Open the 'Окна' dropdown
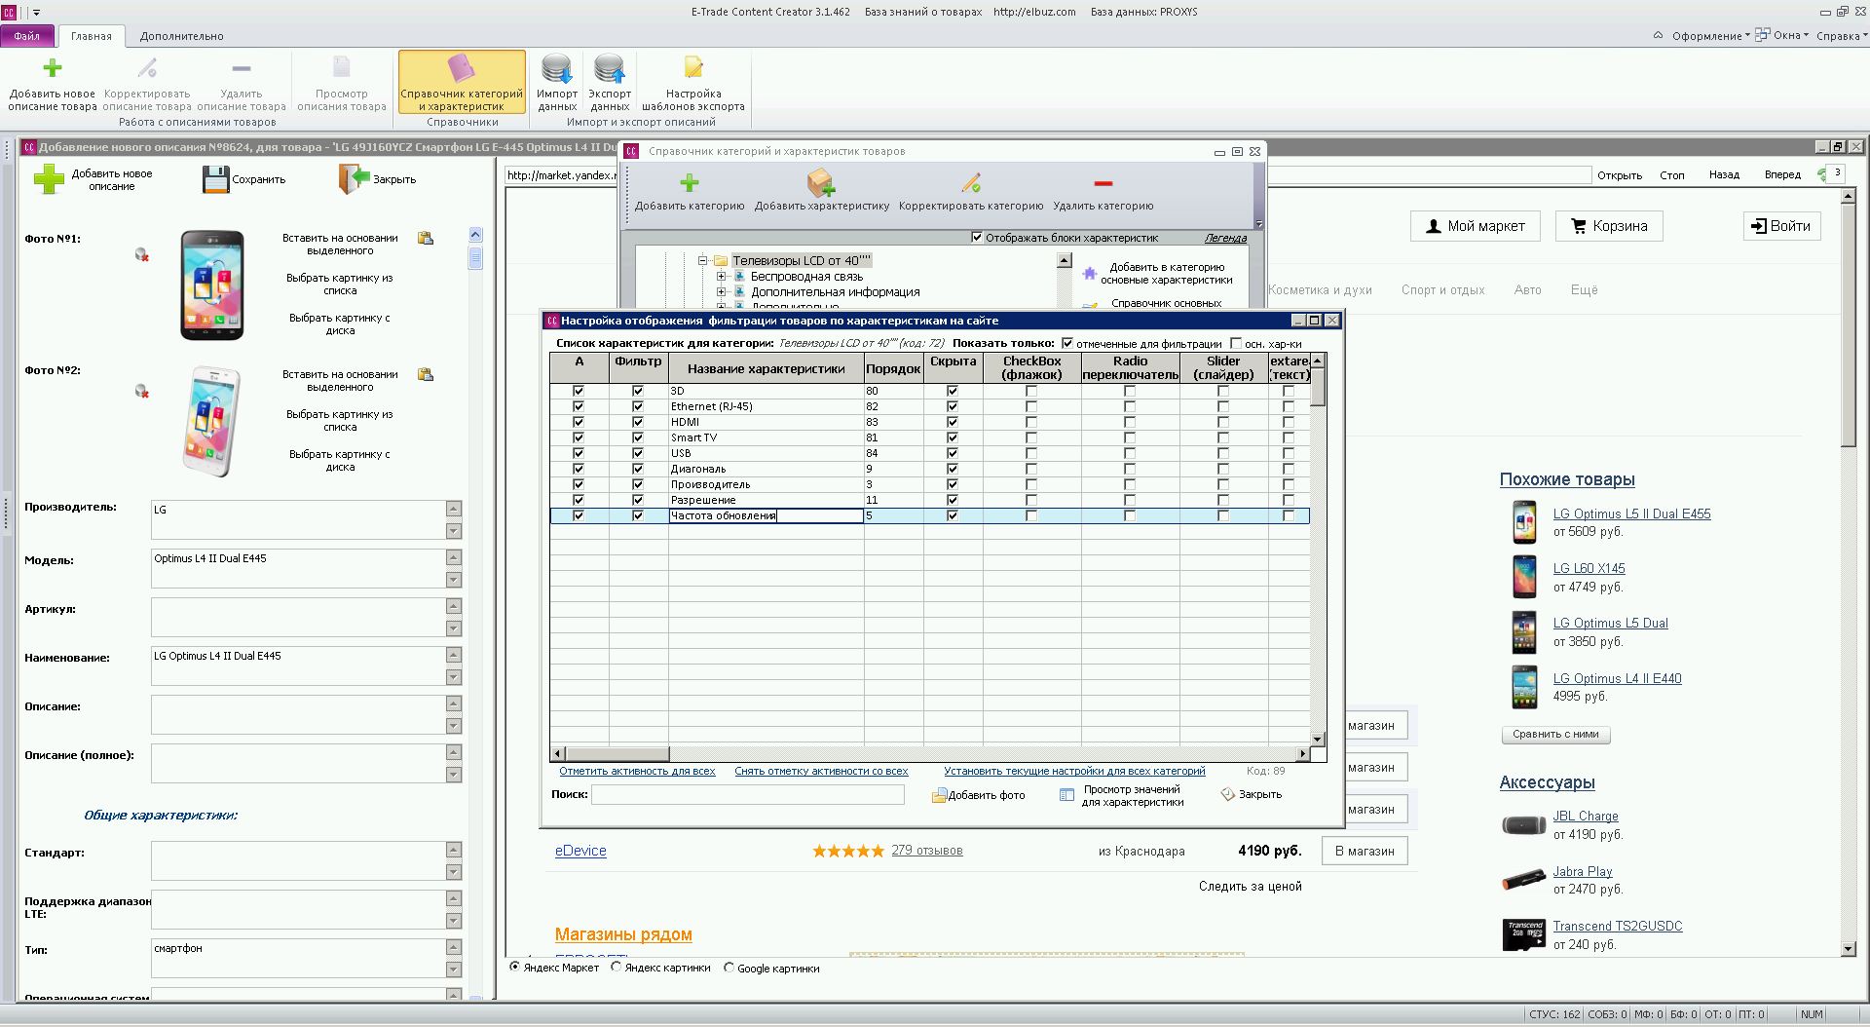The width and height of the screenshot is (1870, 1027). [1782, 36]
